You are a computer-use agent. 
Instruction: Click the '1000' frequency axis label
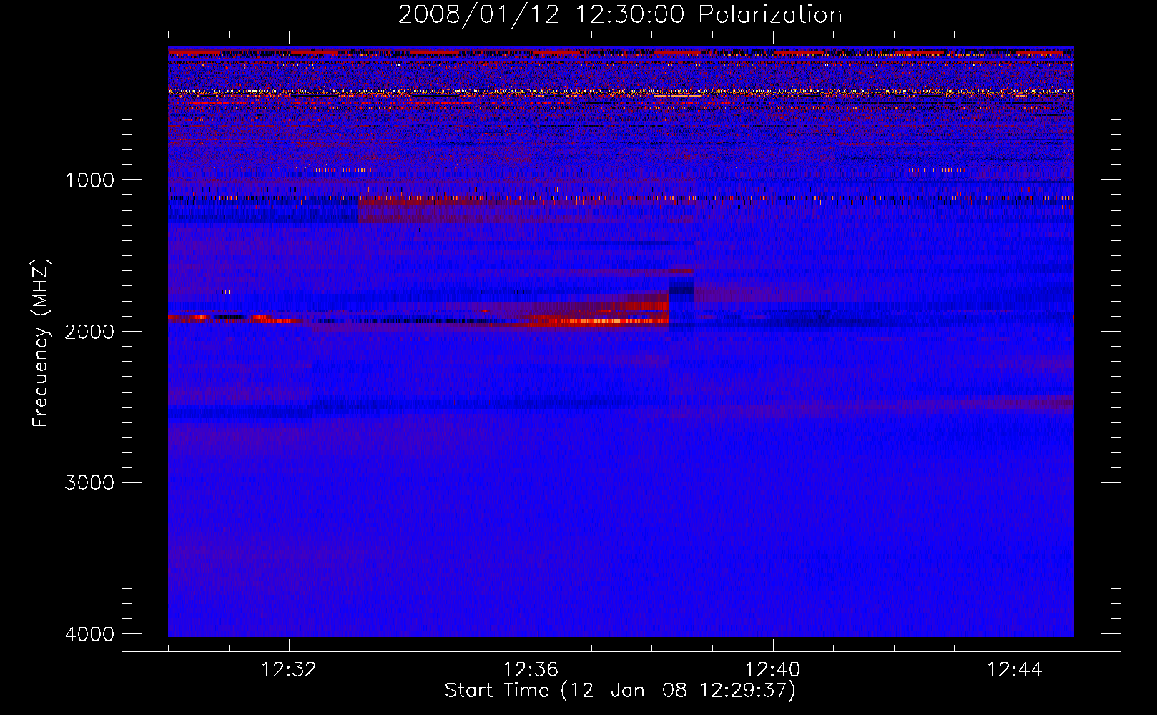(89, 179)
